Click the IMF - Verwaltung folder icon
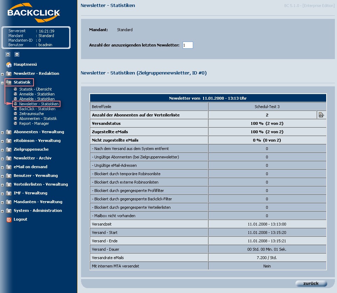Image resolution: width=337 pixels, height=293 pixels. point(9,193)
